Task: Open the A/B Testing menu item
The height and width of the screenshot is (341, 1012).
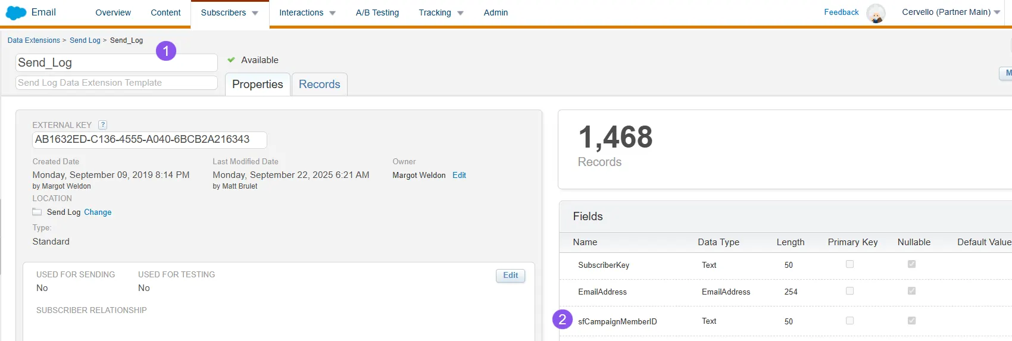Action: pyautogui.click(x=377, y=12)
